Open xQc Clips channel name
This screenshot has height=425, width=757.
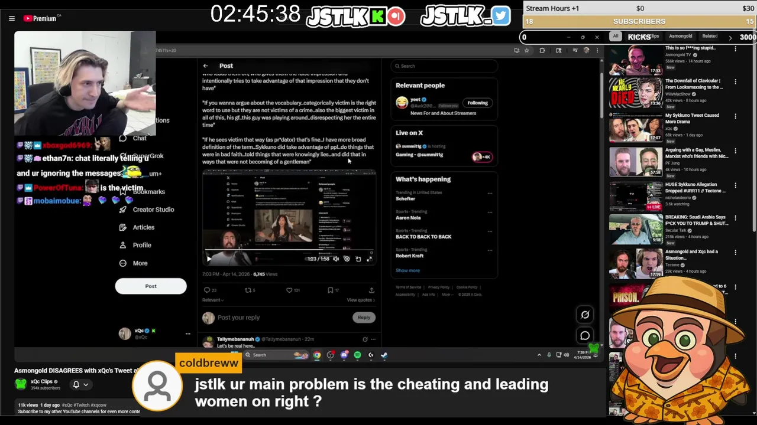(41, 382)
